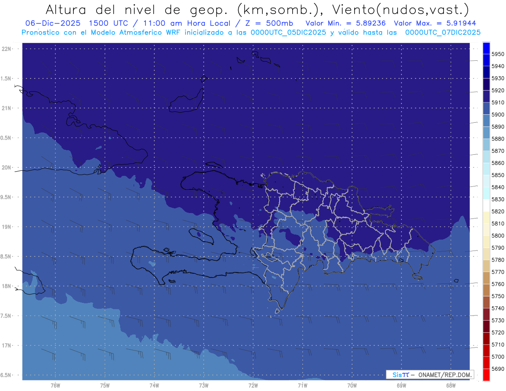
Task: Click the '76W' longitude axis label
Action: tap(55, 386)
